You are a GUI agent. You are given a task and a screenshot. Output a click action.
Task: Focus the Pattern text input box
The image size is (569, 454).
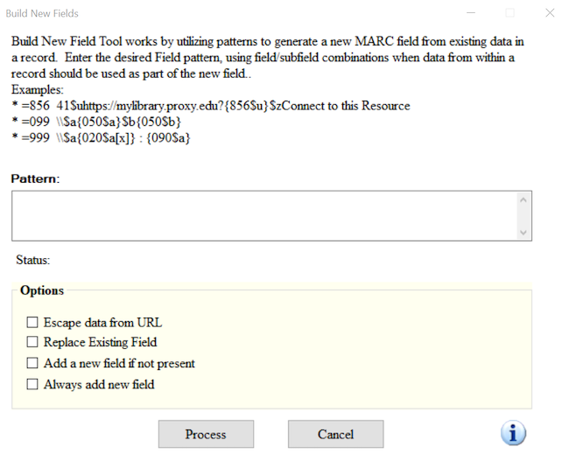pos(263,215)
